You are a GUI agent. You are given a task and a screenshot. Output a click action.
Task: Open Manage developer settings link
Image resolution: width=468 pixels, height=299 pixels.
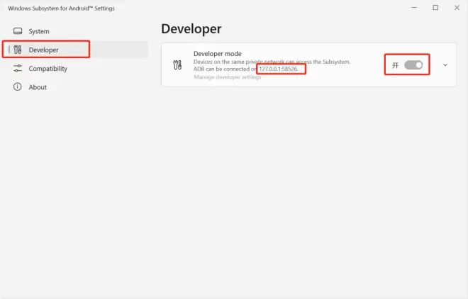click(x=228, y=77)
